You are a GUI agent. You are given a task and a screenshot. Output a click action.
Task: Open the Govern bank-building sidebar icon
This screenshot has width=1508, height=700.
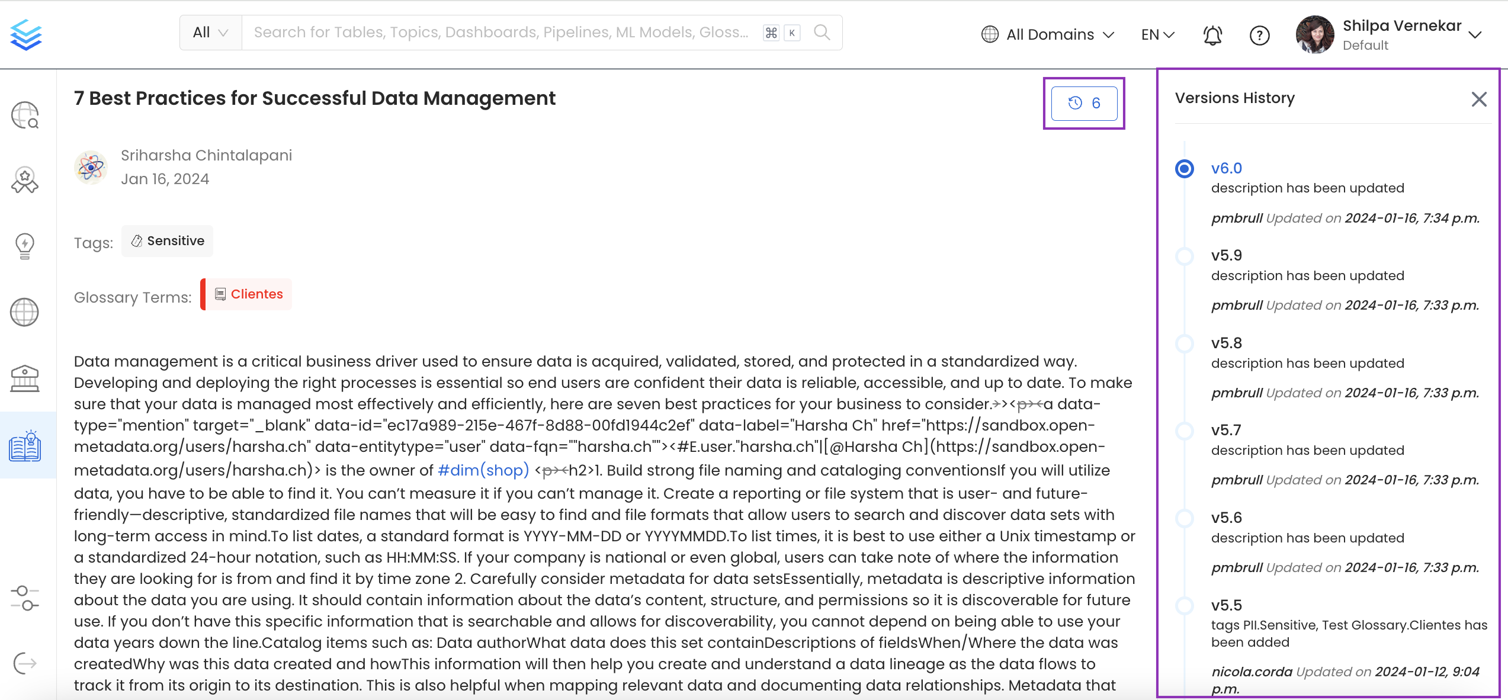pyautogui.click(x=25, y=378)
